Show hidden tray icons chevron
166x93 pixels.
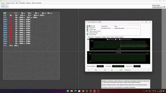pyautogui.click(x=144, y=91)
